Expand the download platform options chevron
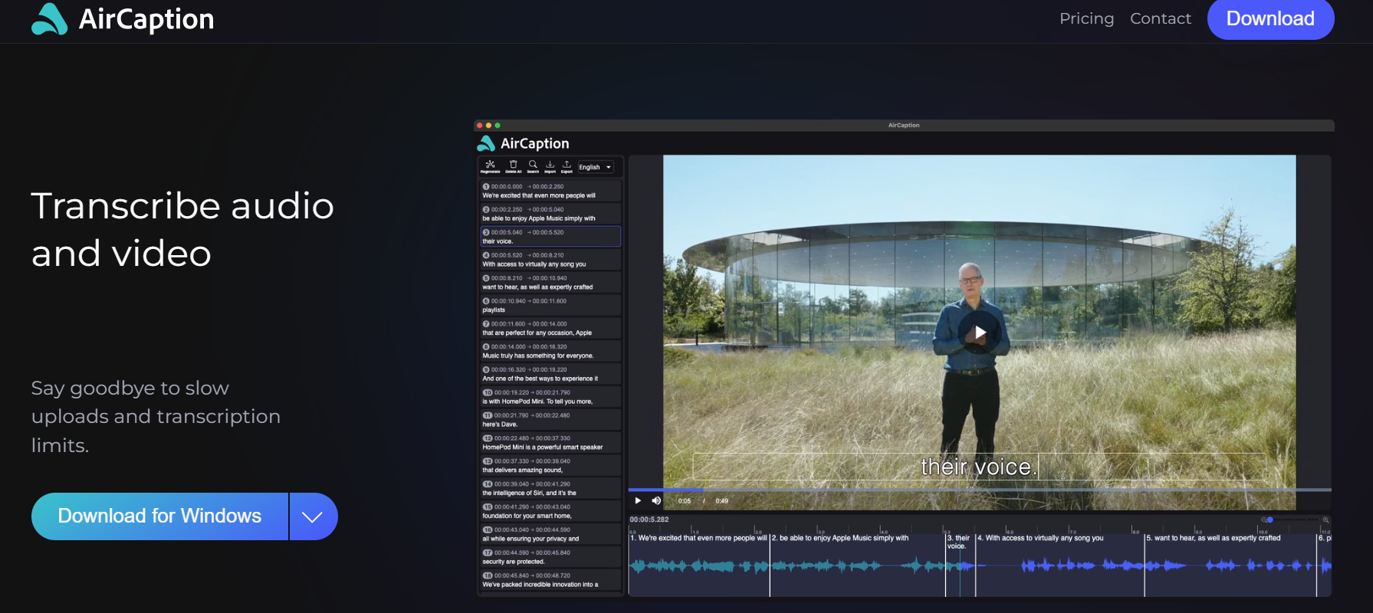 (313, 516)
